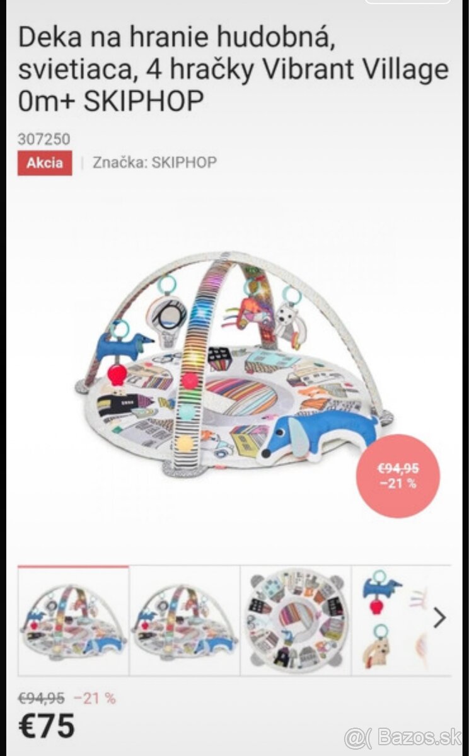Open the SKIPHOP brand link
Screen dimensions: 469x756
tap(155, 163)
